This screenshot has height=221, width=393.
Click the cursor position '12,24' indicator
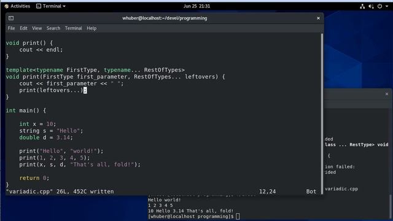pos(267,192)
